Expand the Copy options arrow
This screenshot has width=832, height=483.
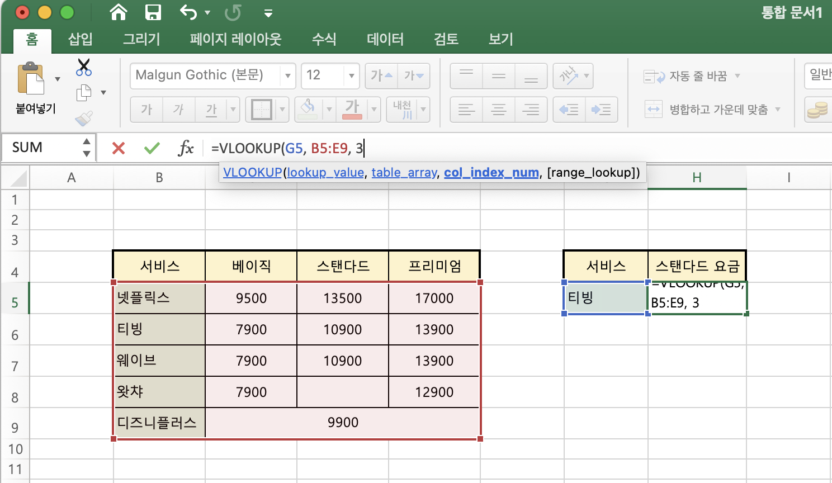click(103, 93)
